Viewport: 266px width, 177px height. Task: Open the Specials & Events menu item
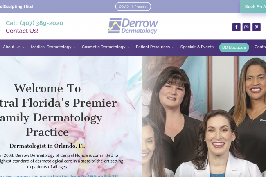pyautogui.click(x=197, y=47)
